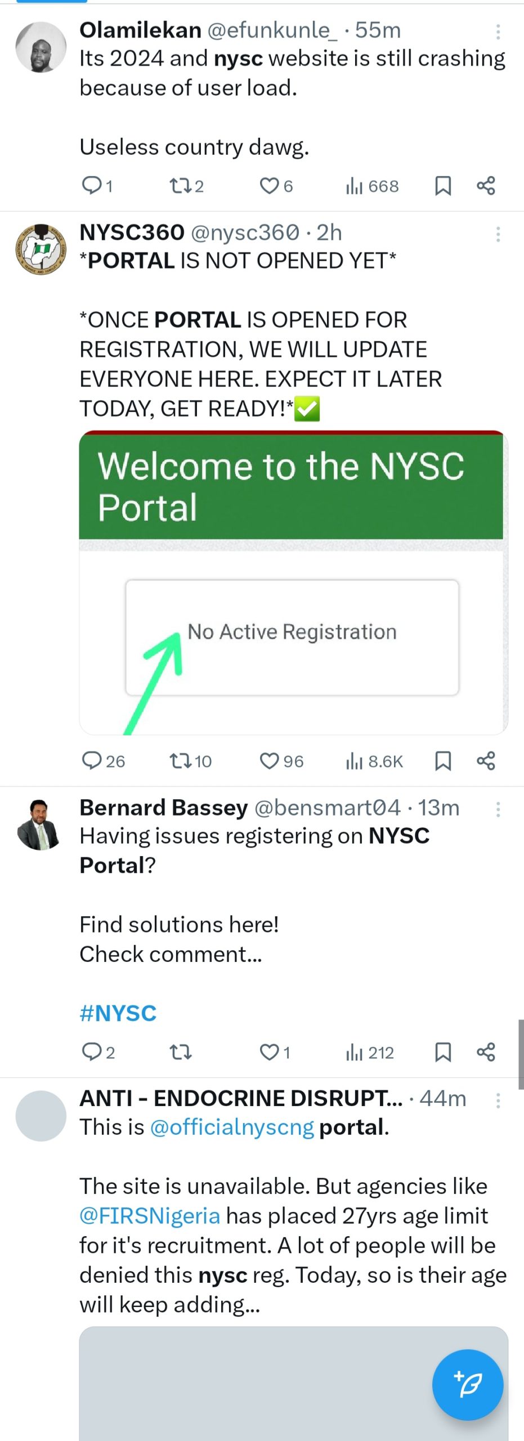524x1441 pixels.
Task: Compose a new tweet
Action: tap(467, 1384)
